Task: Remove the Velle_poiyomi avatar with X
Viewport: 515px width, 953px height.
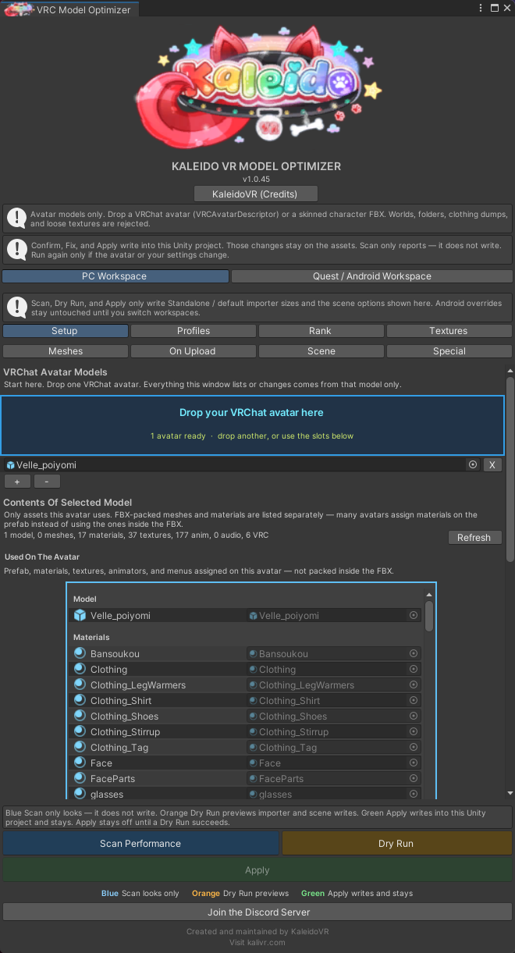Action: pyautogui.click(x=492, y=464)
